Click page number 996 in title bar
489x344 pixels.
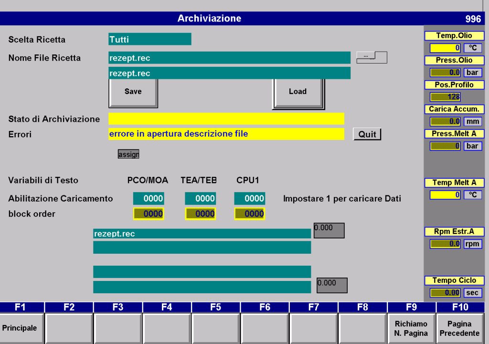473,19
